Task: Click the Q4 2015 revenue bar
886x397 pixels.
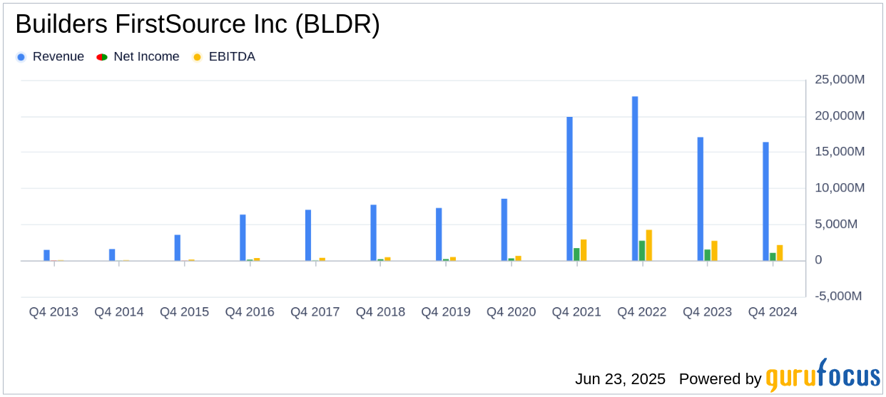Action: [178, 248]
